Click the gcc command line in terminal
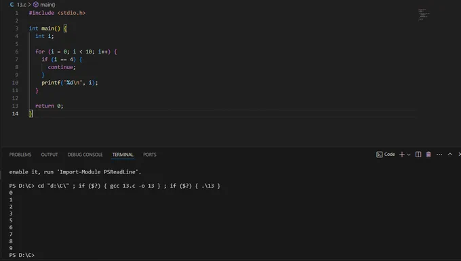This screenshot has height=261, width=461. [115, 186]
